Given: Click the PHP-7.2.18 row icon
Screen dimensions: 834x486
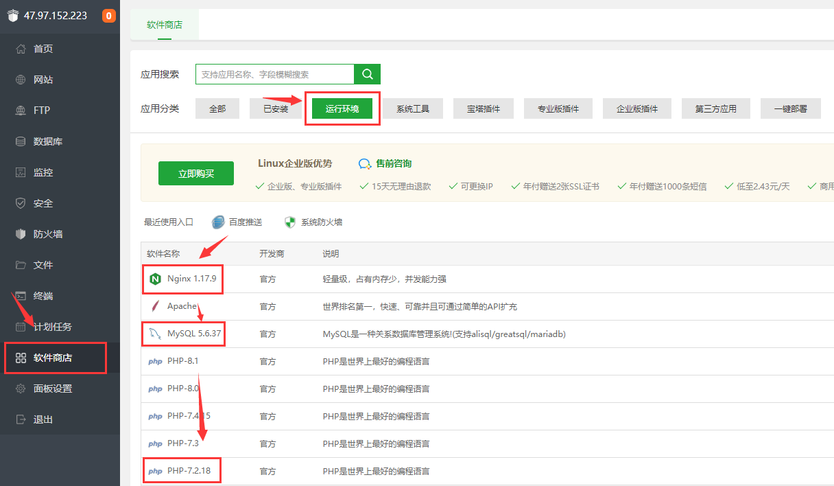Looking at the screenshot, I should point(155,472).
